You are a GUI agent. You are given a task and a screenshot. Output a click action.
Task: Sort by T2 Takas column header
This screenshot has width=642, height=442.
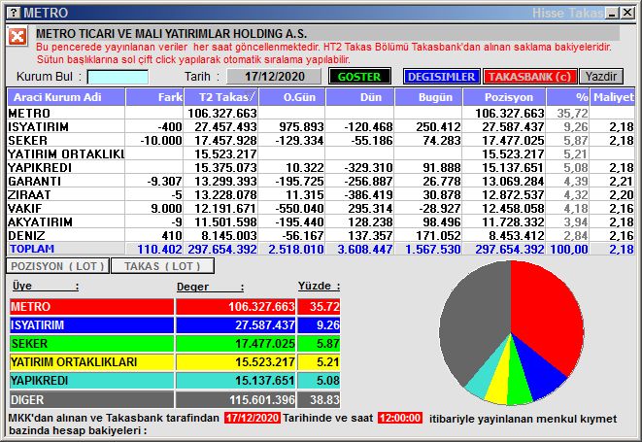click(x=221, y=97)
